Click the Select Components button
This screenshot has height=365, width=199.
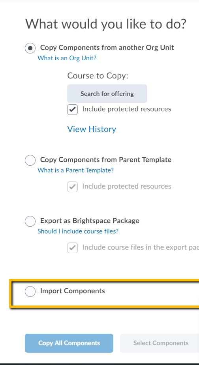tap(161, 343)
